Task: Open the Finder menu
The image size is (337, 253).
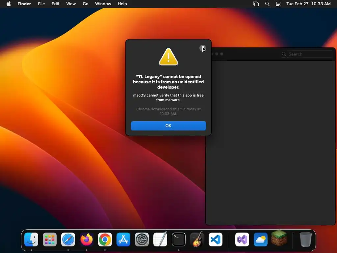Action: point(24,4)
